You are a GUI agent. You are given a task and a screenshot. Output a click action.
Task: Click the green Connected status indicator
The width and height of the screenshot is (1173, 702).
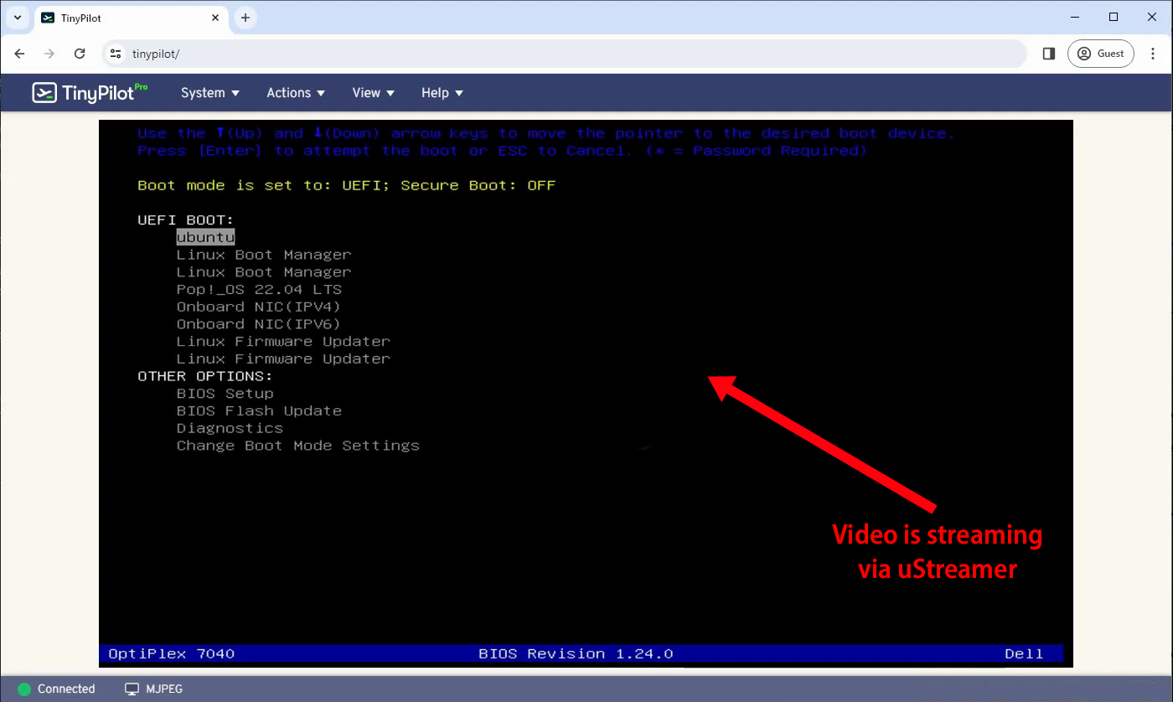point(24,689)
